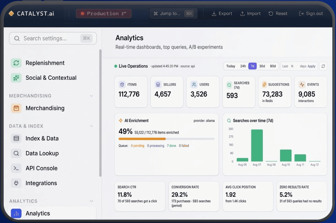Click the Sign out button
The height and width of the screenshot is (223, 336).
[311, 14]
